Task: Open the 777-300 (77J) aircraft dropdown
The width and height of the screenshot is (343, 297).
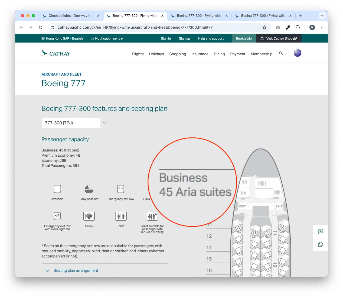Action: 75,123
